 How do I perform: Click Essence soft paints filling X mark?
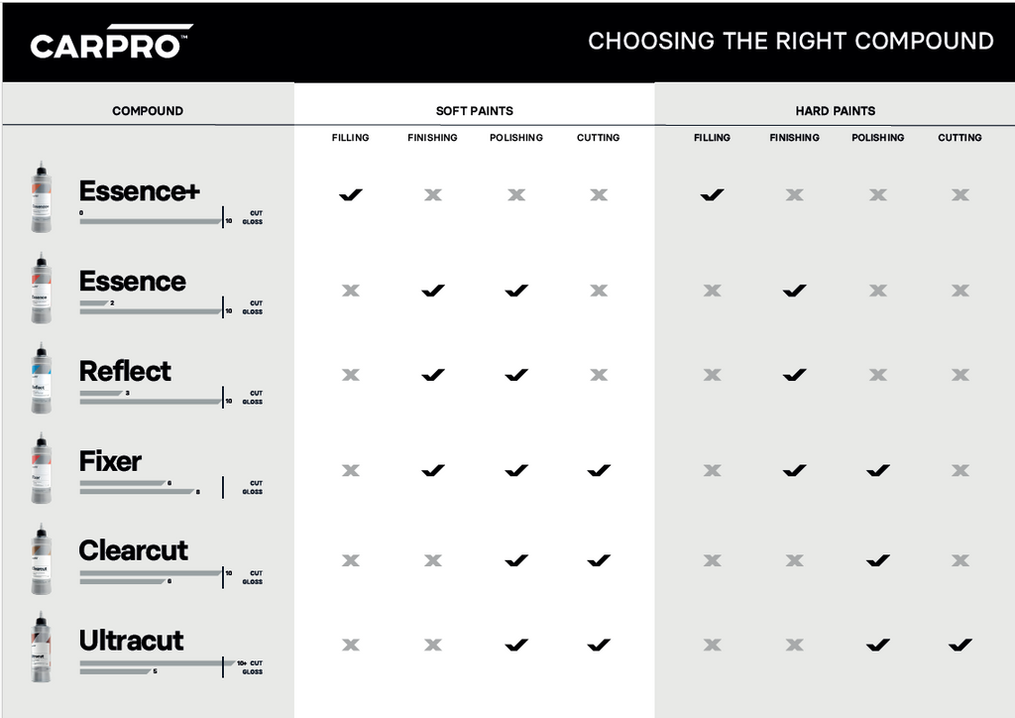pos(351,290)
